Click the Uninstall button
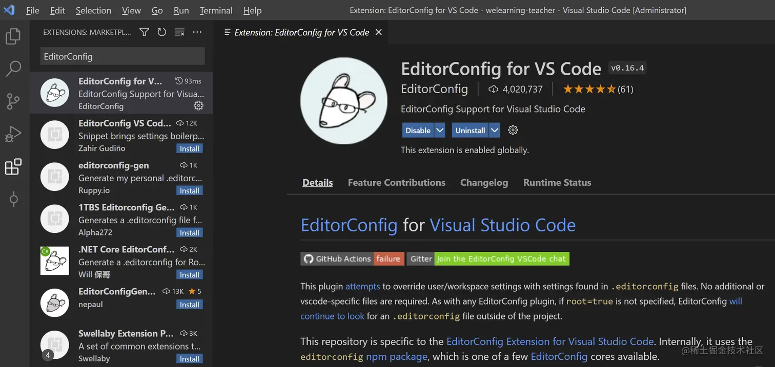The width and height of the screenshot is (775, 367). click(x=470, y=131)
